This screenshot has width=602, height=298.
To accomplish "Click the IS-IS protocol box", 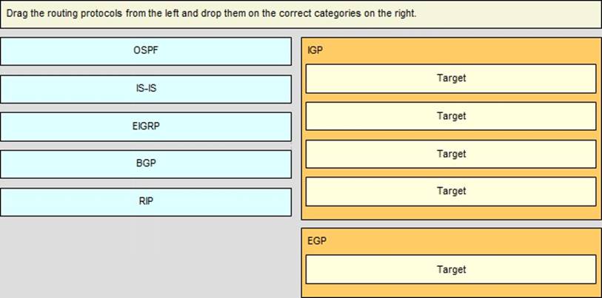I will [146, 89].
